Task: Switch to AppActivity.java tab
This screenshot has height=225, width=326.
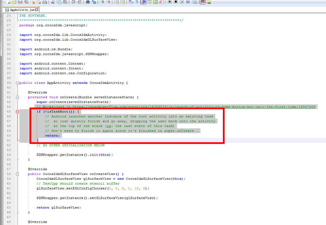Action: click(20, 10)
